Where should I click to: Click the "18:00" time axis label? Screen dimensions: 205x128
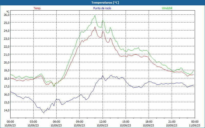coord(149,122)
